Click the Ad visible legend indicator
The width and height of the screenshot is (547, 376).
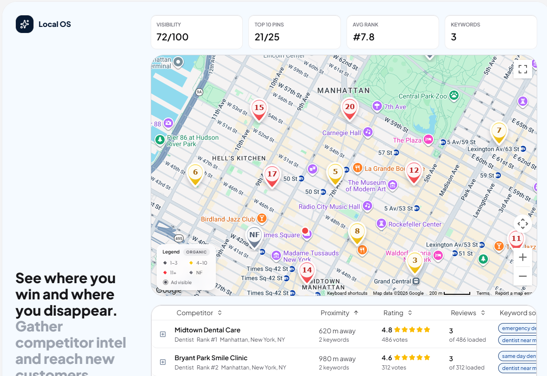point(178,282)
